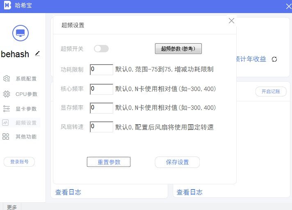Click the 保存设置 button
The width and height of the screenshot is (292, 210).
pos(177,162)
